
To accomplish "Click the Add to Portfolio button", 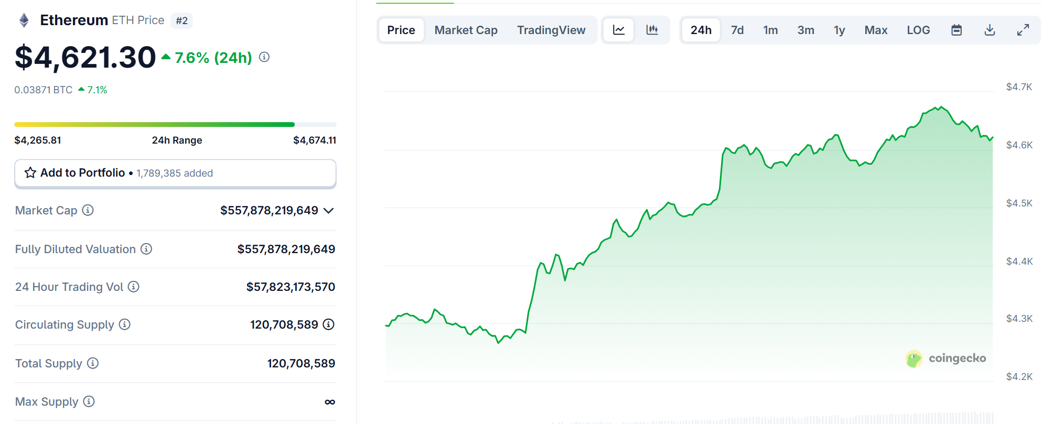I will 175,173.
